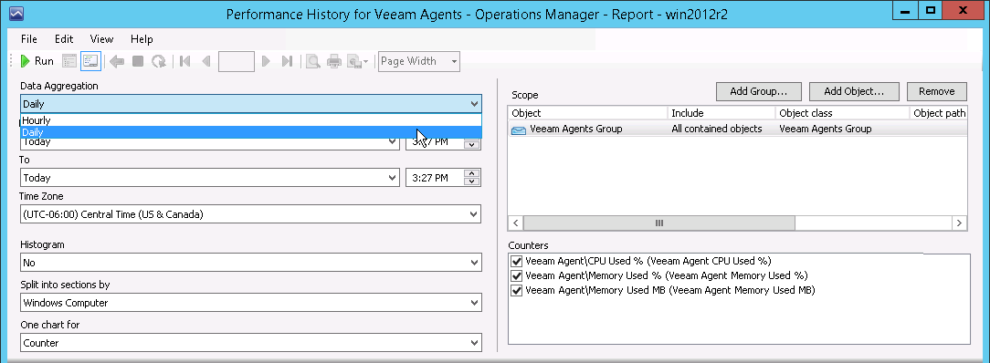
Task: Click the Remove button
Action: (936, 91)
